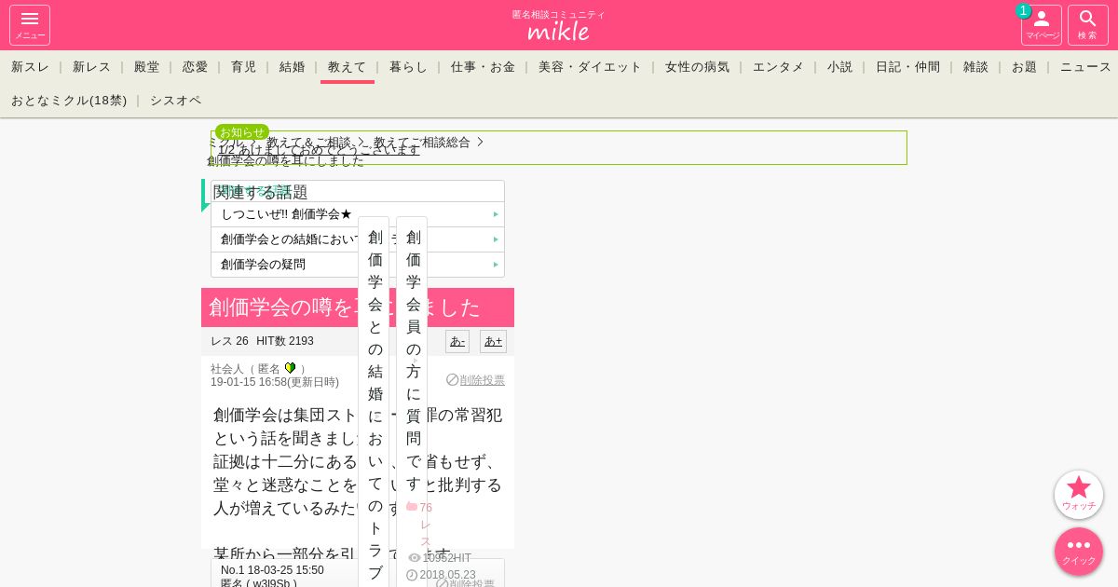The height and width of the screenshot is (587, 1118).
Task: Click the mikle site logo
Action: click(558, 31)
